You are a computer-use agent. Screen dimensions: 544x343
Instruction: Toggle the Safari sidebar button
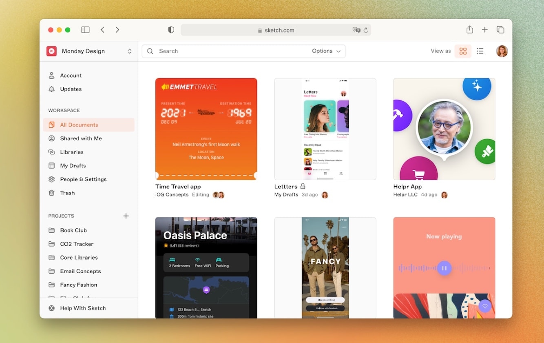click(x=85, y=30)
